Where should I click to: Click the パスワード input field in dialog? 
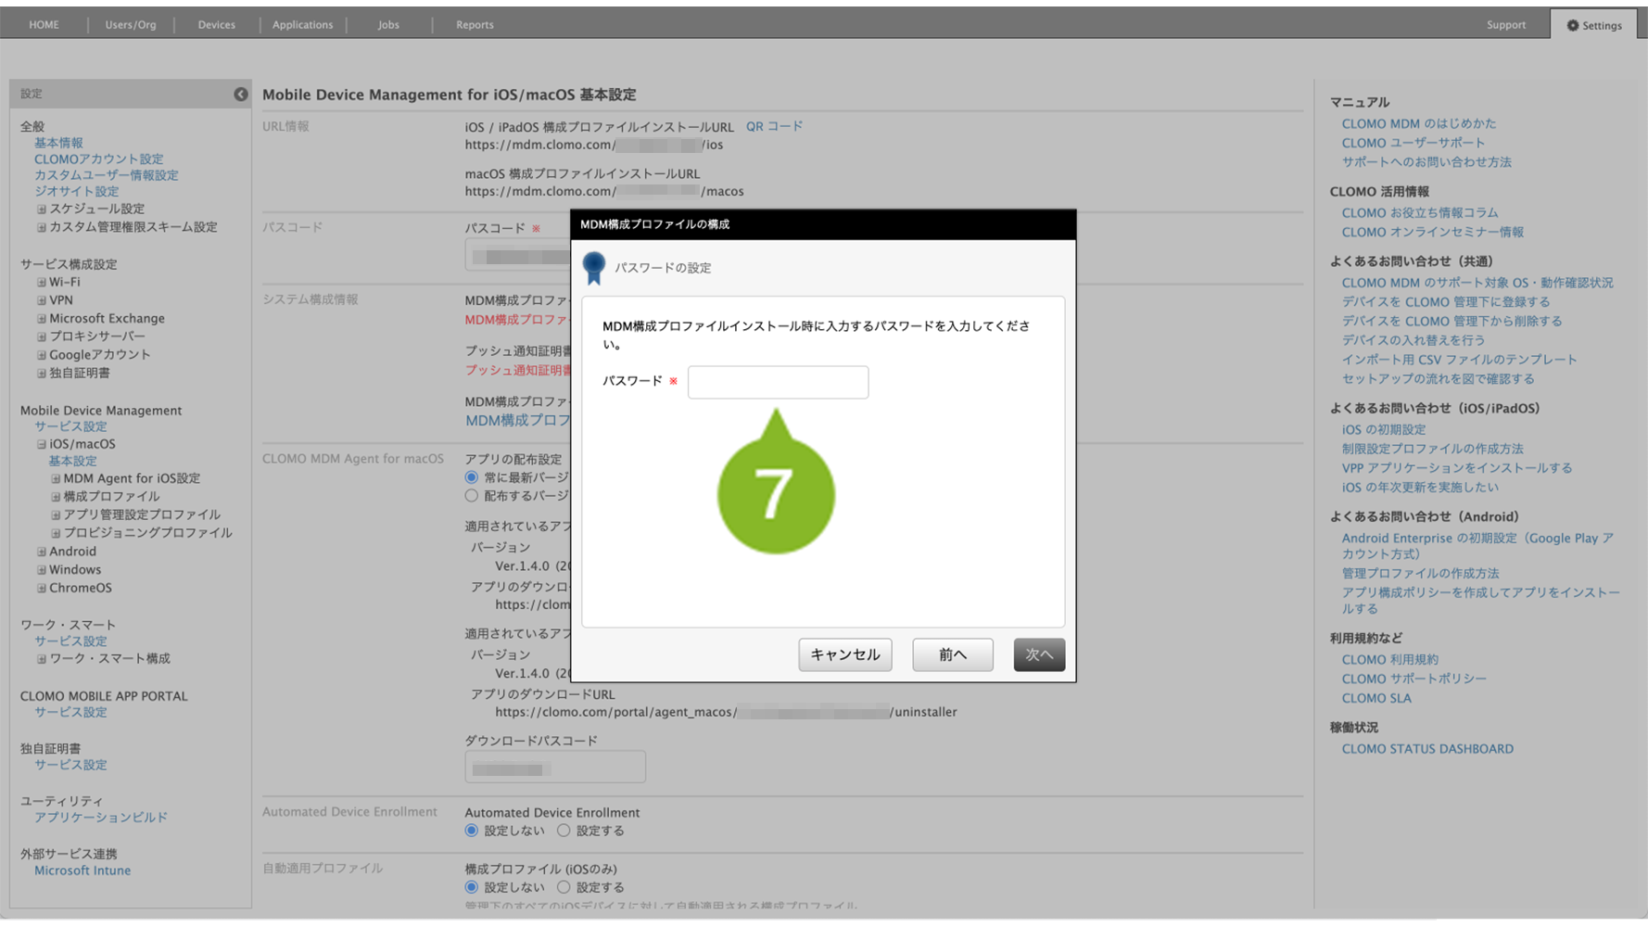(x=778, y=382)
